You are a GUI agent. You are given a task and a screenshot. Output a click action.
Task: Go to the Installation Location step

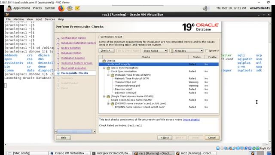pyautogui.click(x=73, y=58)
